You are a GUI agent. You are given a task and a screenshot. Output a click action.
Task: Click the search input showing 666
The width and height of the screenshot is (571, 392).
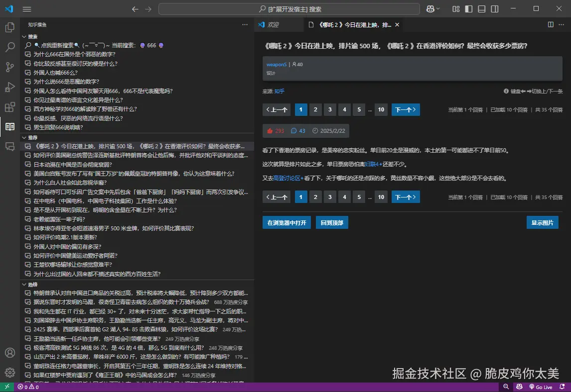(100, 45)
